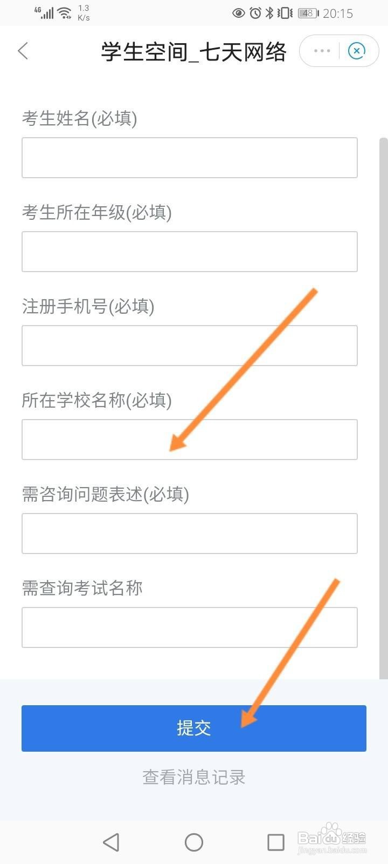Tap the Wi-Fi signal icon
This screenshot has height=864, width=388.
[65, 13]
